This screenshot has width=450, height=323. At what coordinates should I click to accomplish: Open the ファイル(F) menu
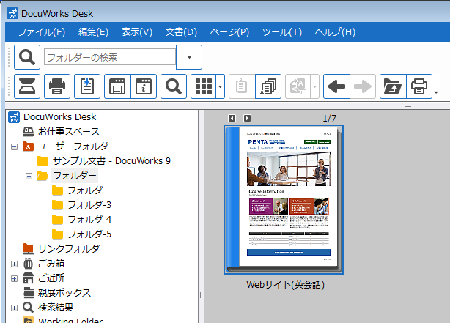pyautogui.click(x=41, y=31)
